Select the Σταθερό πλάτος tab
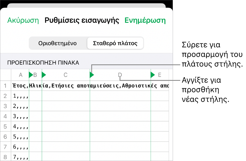 coord(115,43)
